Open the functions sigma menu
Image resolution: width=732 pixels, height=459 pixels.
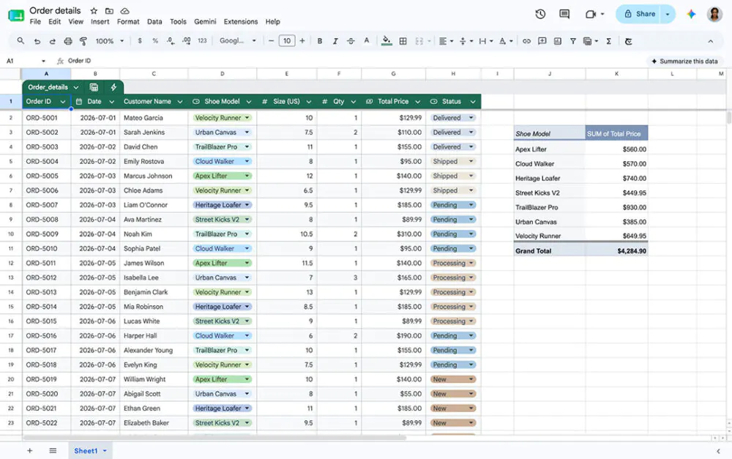click(x=609, y=41)
